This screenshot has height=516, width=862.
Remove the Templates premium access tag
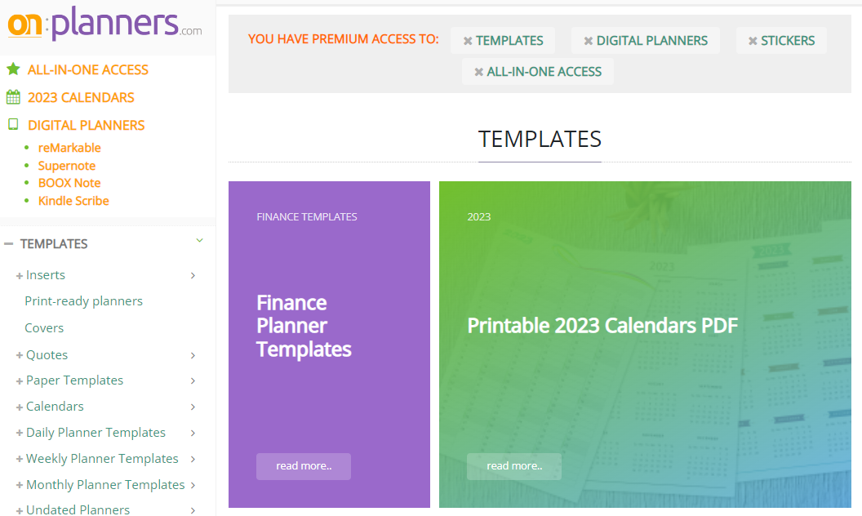pyautogui.click(x=468, y=42)
